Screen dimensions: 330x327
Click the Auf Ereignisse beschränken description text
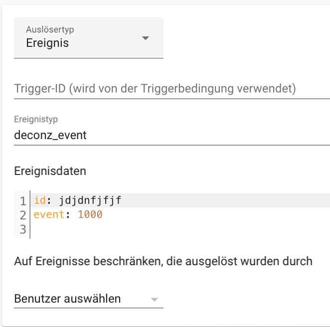click(163, 261)
